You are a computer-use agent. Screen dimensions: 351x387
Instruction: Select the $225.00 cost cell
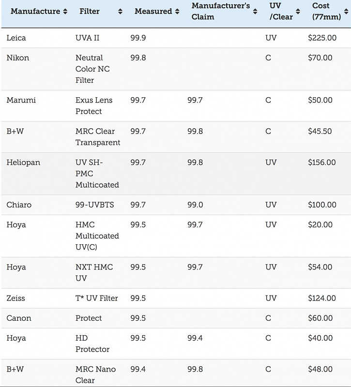pyautogui.click(x=322, y=38)
